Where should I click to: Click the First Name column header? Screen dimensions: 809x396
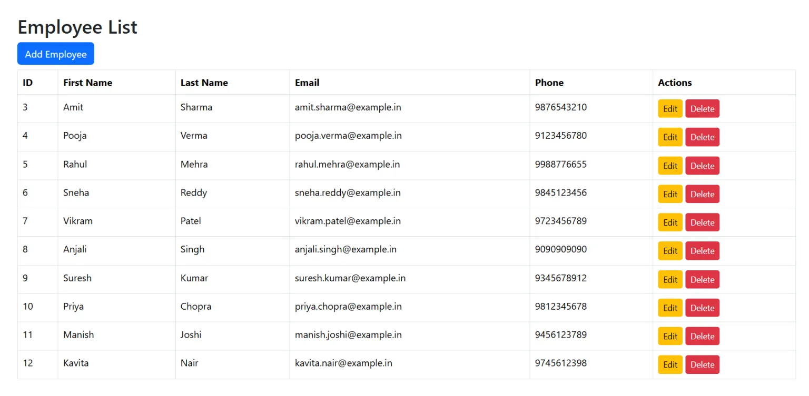pyautogui.click(x=87, y=83)
